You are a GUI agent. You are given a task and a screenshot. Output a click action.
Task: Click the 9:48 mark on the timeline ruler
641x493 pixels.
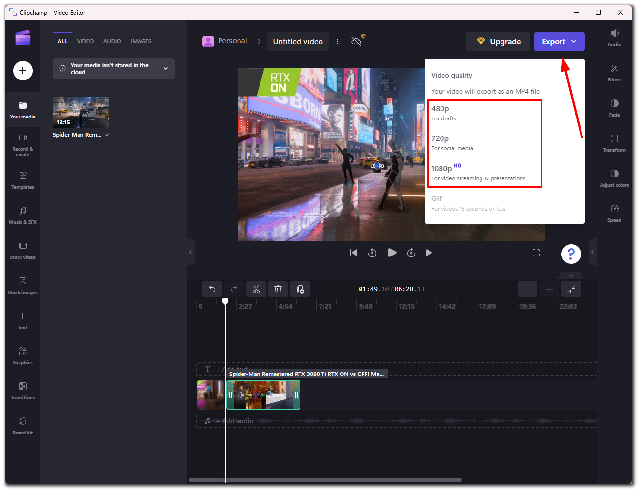pos(365,306)
